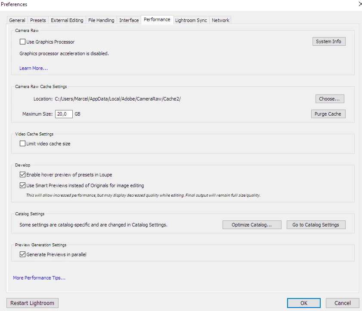
Task: Restart Lightroom
Action: [x=32, y=303]
